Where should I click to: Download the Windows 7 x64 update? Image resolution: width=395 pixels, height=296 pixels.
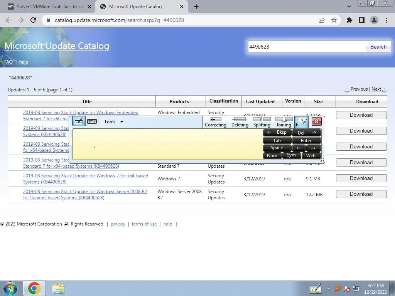pos(361,178)
